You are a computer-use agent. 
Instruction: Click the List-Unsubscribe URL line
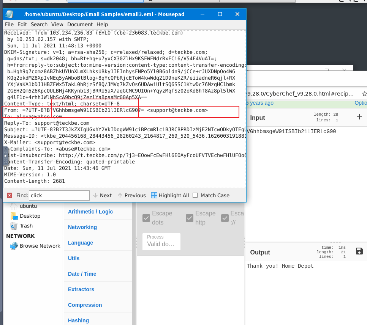click(x=125, y=155)
